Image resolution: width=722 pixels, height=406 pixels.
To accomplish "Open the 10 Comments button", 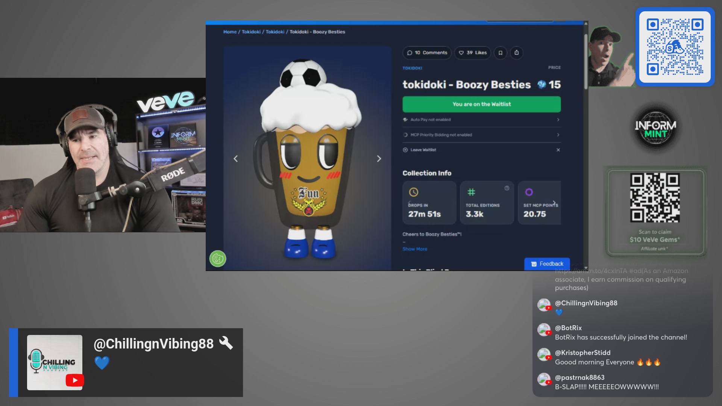I will [427, 53].
